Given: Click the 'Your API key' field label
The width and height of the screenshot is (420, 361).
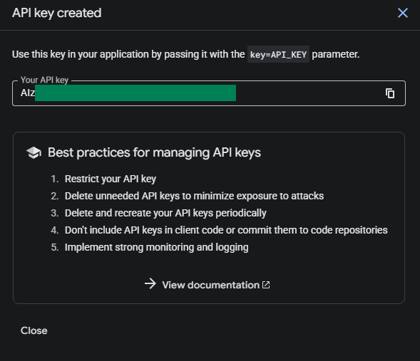Looking at the screenshot, I should pyautogui.click(x=44, y=80).
